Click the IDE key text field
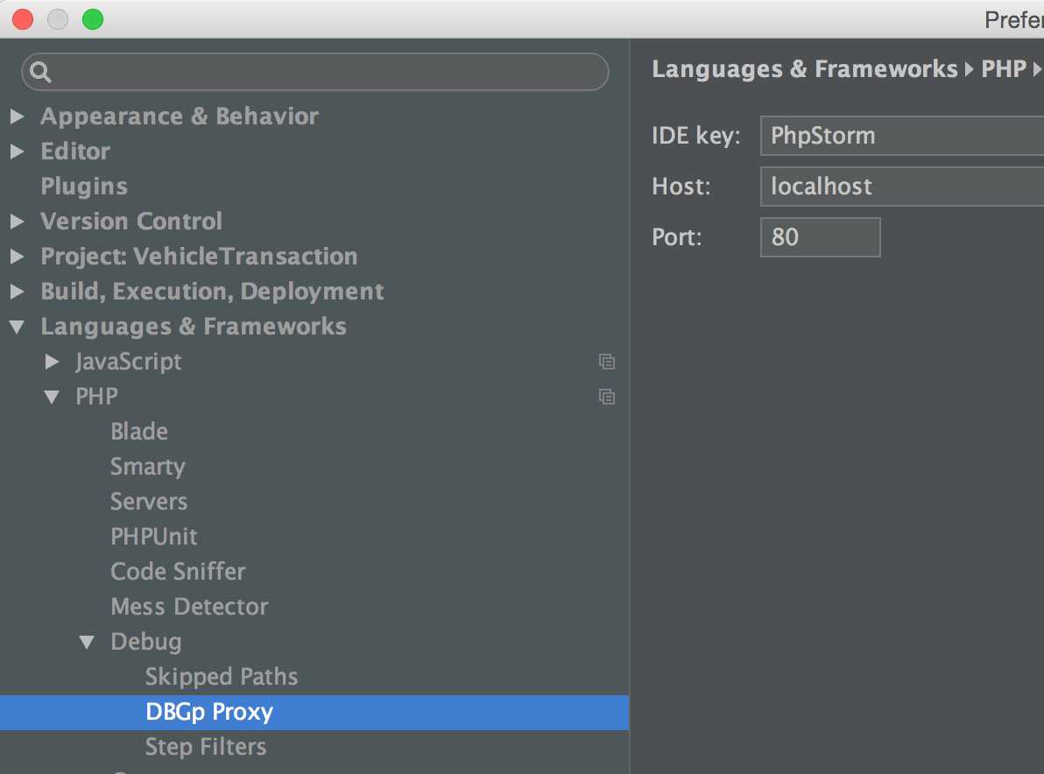Image resolution: width=1044 pixels, height=774 pixels. pyautogui.click(x=902, y=136)
